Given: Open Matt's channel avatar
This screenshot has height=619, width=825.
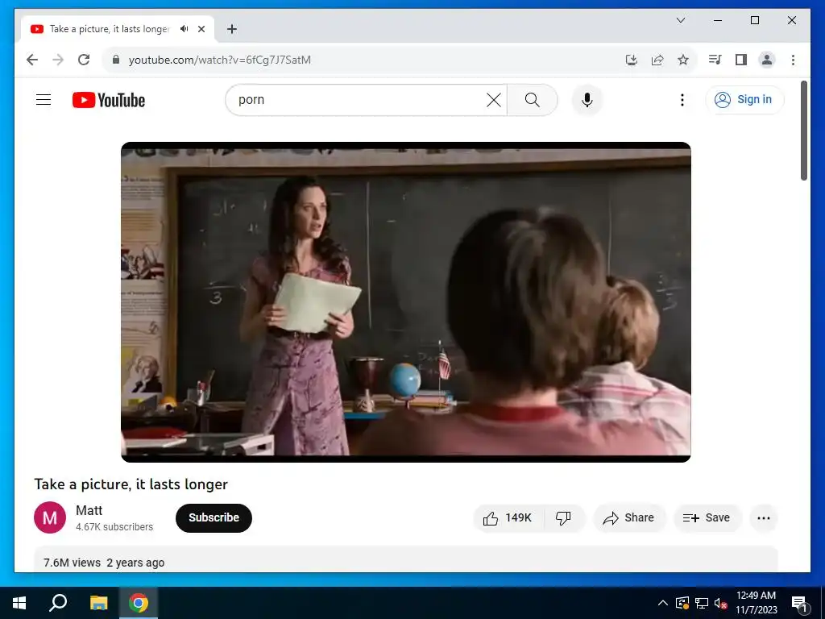Looking at the screenshot, I should coord(50,517).
